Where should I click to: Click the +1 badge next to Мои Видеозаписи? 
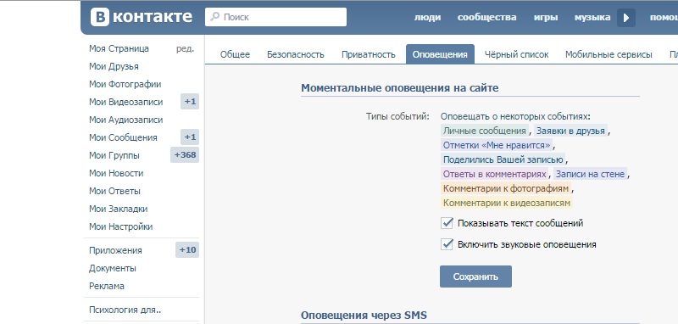pyautogui.click(x=190, y=102)
